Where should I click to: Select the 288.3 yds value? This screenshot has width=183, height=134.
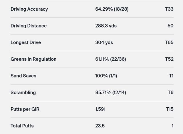(x=106, y=26)
